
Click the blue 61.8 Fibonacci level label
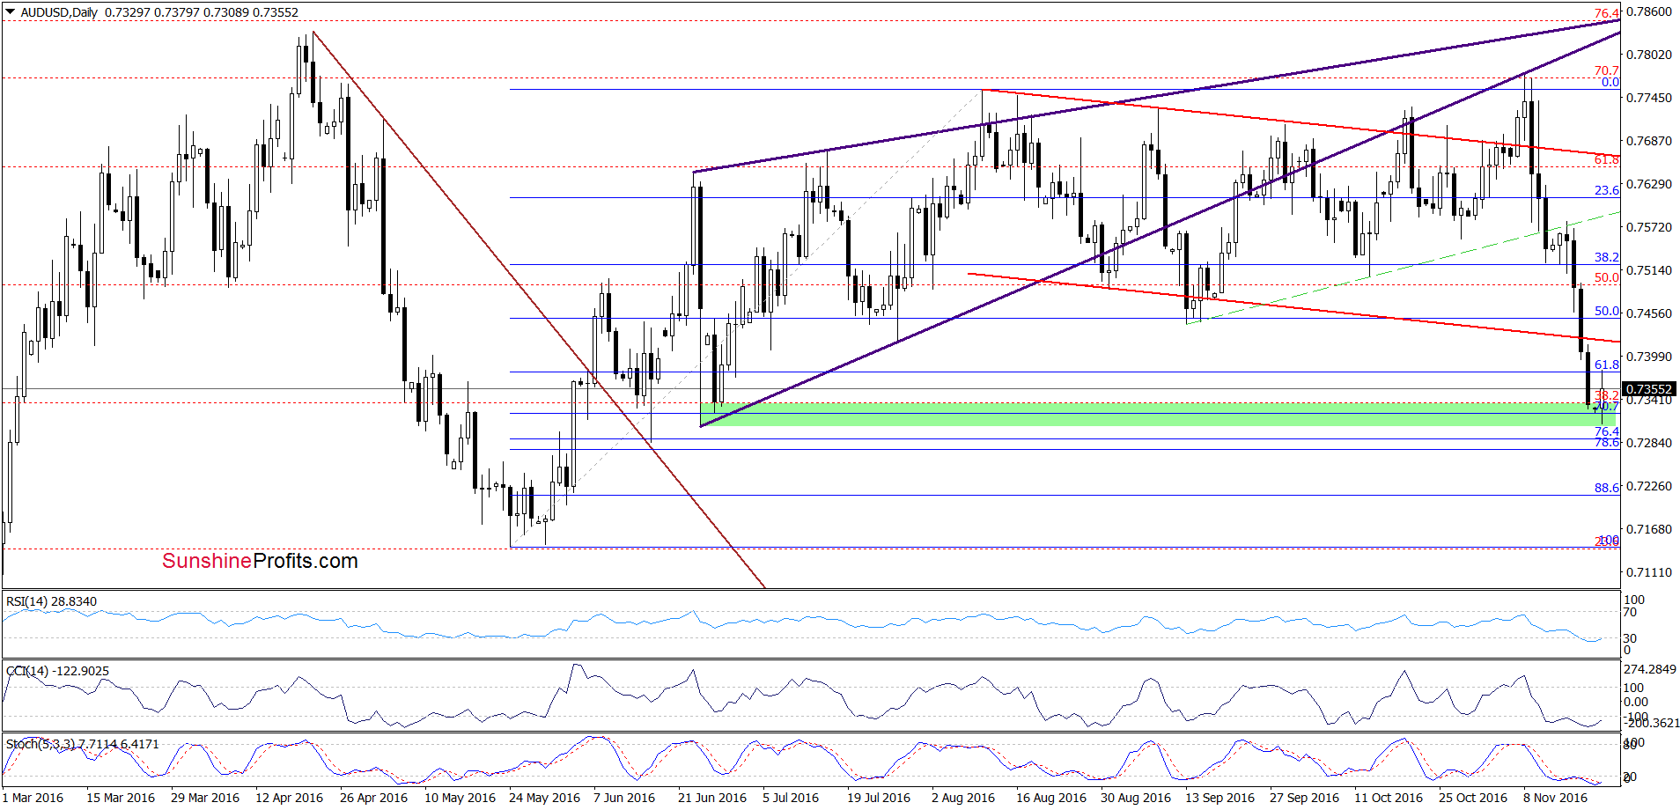point(1607,364)
